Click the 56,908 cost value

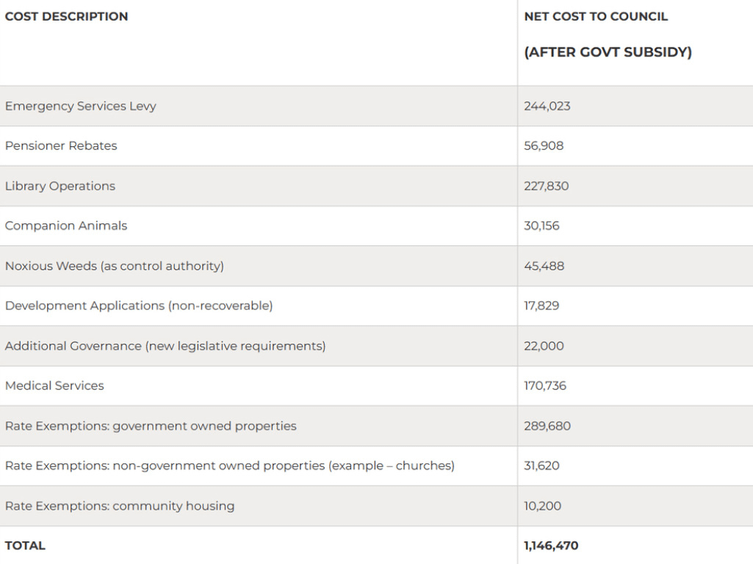[x=544, y=146]
